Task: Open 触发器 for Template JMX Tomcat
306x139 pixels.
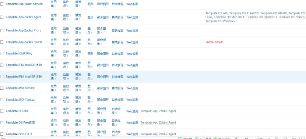Action: (78, 100)
